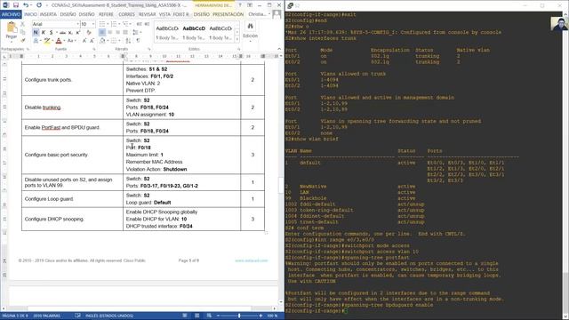The image size is (569, 320).
Task: Open Word help with the question mark
Action: coord(239,5)
